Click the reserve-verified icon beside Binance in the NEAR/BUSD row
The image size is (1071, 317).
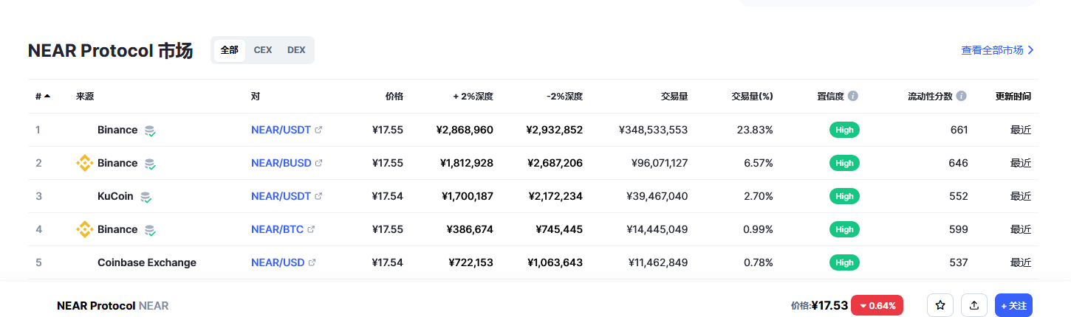[x=150, y=164]
